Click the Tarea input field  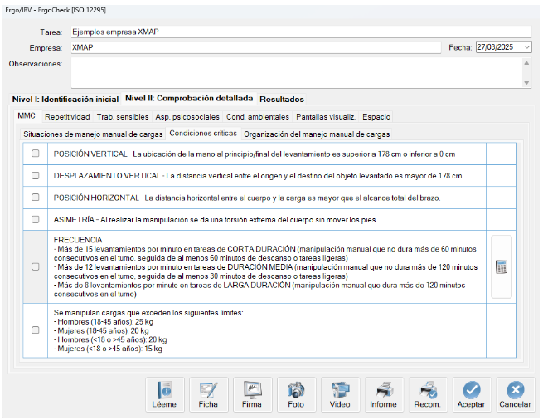click(301, 32)
